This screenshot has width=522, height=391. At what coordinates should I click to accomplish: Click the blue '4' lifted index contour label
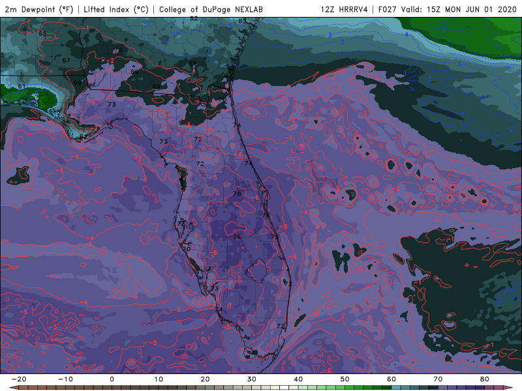407,35
